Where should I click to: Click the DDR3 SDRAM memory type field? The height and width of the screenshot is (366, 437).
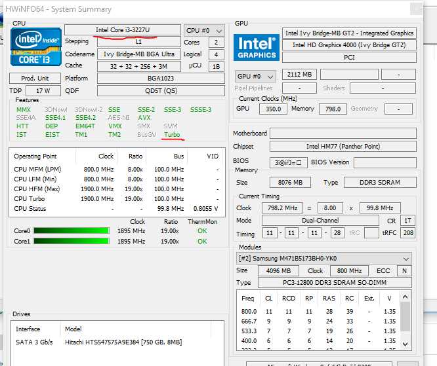tap(379, 183)
